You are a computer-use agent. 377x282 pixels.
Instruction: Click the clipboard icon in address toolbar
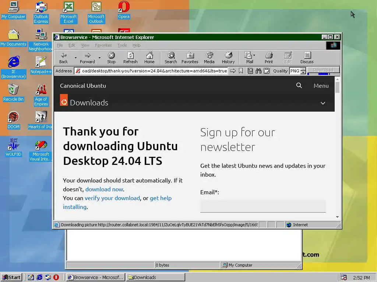[267, 71]
